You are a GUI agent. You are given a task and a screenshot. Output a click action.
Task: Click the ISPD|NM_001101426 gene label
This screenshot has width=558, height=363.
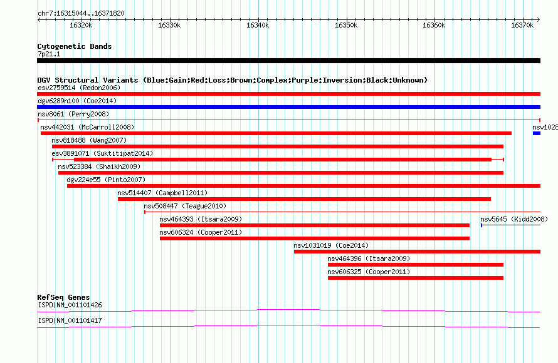70,305
